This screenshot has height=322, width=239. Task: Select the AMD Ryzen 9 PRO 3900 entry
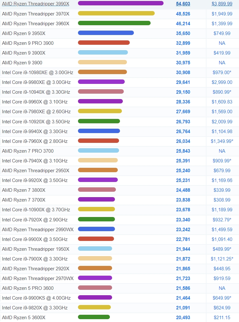point(28,43)
